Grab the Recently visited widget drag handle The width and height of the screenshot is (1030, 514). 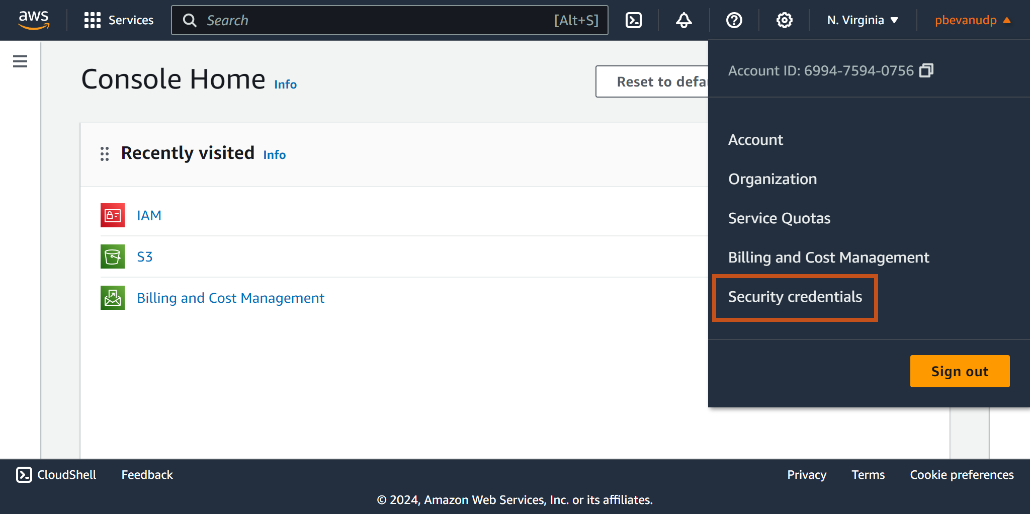point(105,154)
